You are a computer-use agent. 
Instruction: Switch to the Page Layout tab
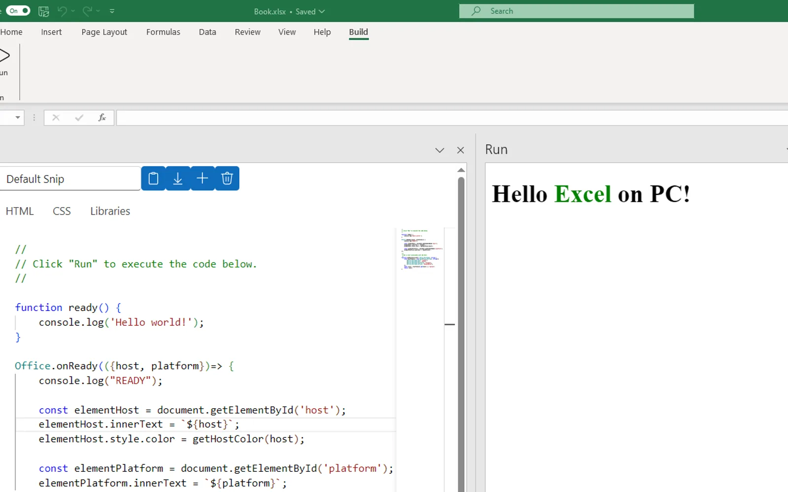pyautogui.click(x=104, y=32)
